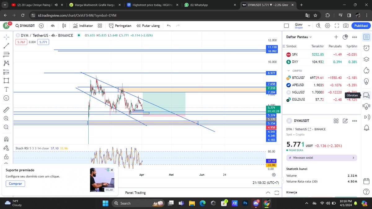372x209 pixels.
Task: Toggle magnet mode on the drawing toolbar
Action: 6,139
